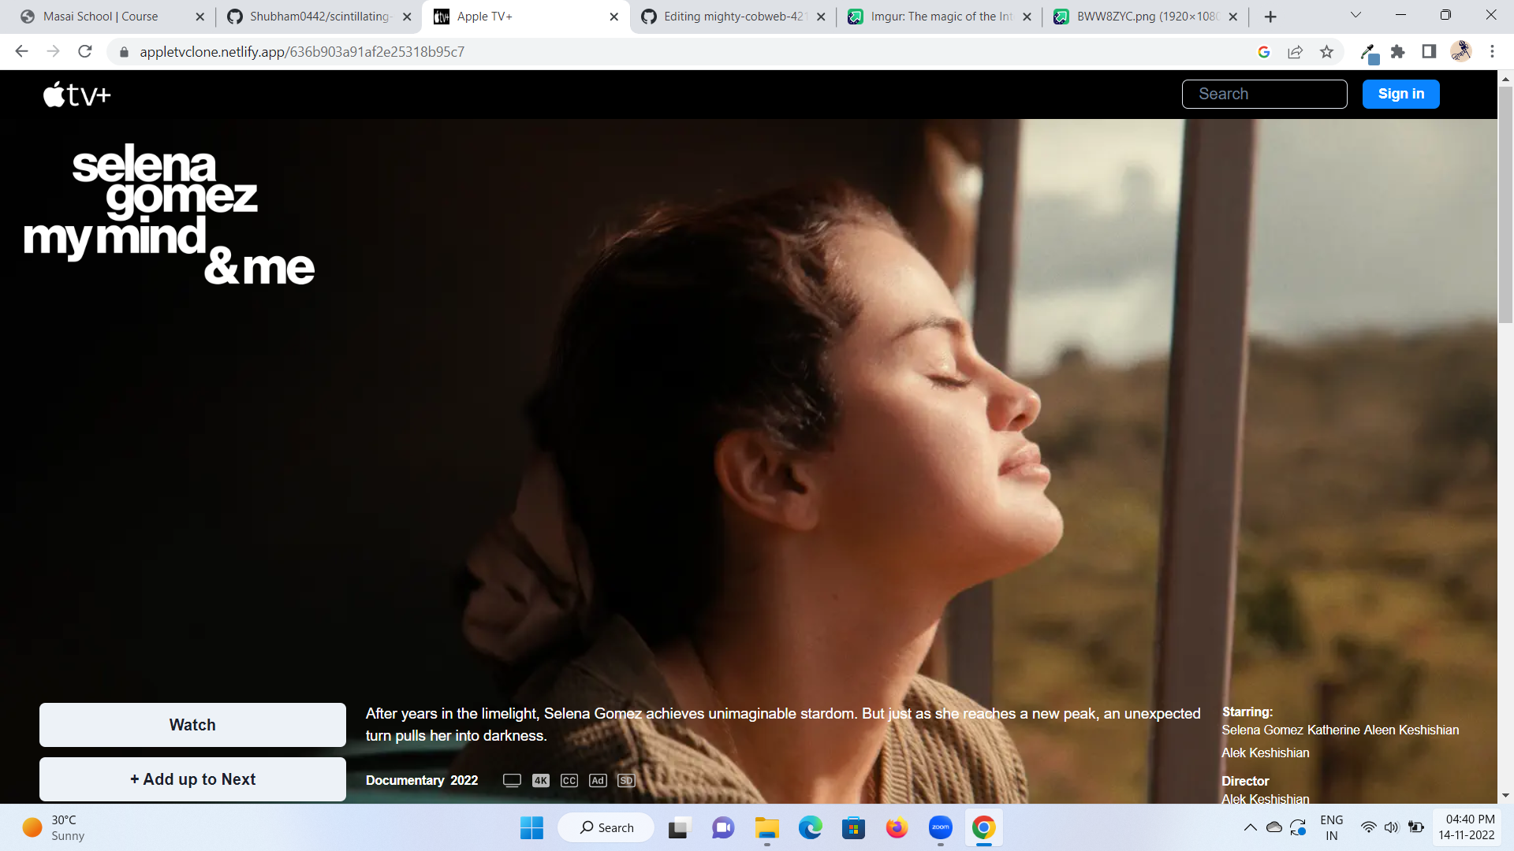Focus the Search input field
The width and height of the screenshot is (1514, 851).
1264,94
